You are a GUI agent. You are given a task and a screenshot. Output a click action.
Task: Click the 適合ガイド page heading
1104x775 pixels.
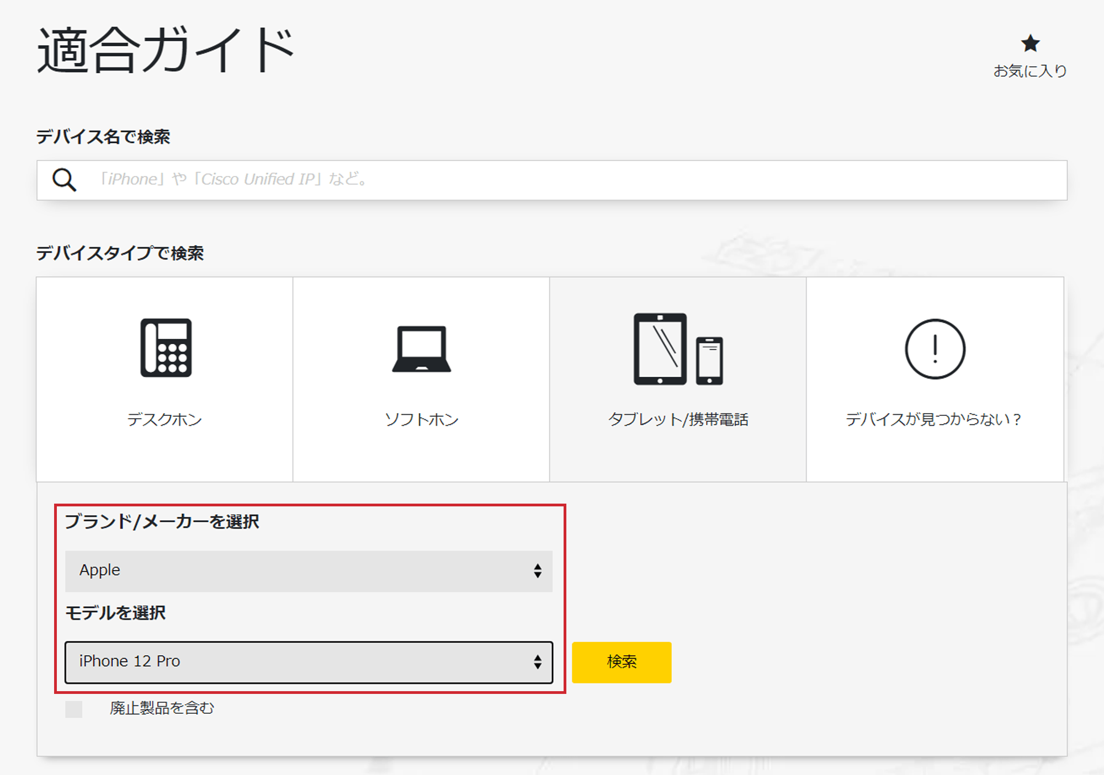click(166, 51)
